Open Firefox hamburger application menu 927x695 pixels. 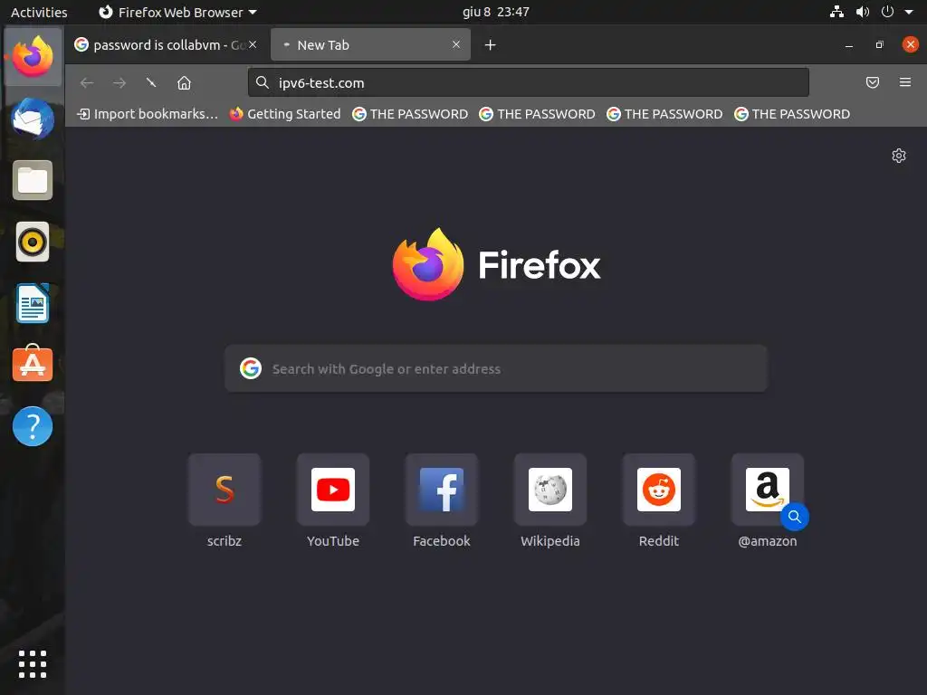point(905,82)
